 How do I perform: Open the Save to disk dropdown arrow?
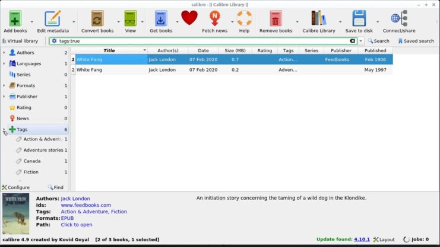click(x=378, y=22)
